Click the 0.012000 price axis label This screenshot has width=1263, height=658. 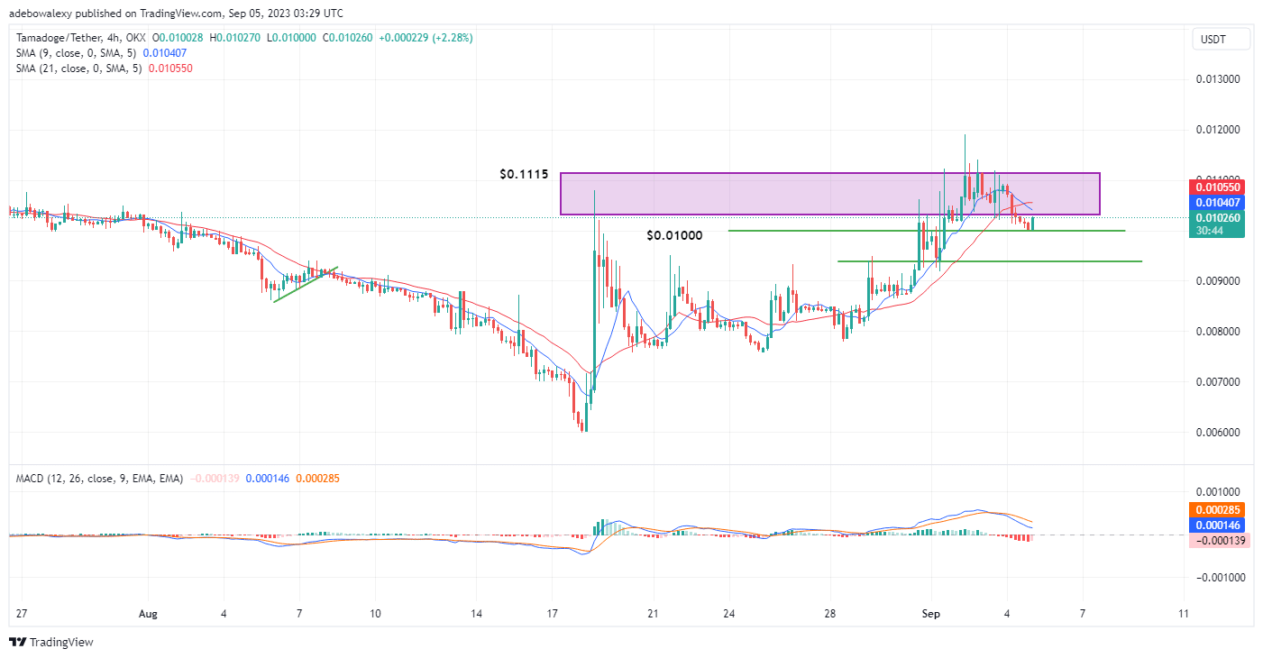tap(1219, 130)
